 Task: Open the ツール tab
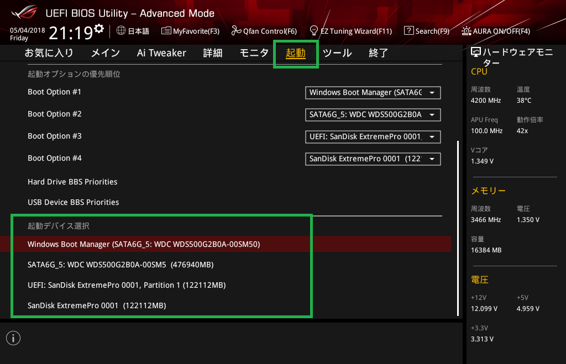point(337,53)
